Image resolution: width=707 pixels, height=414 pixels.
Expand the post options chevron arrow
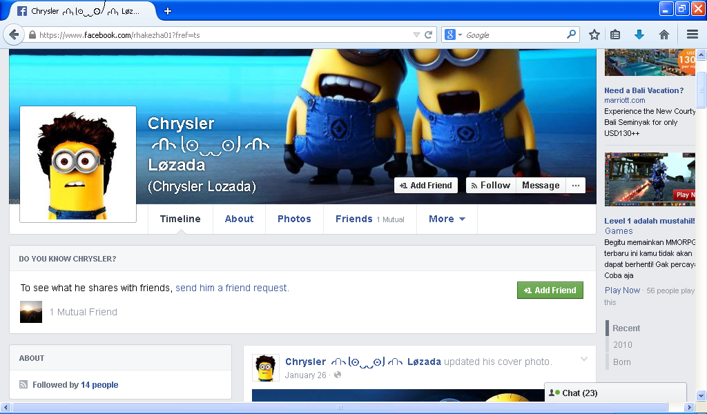[584, 359]
